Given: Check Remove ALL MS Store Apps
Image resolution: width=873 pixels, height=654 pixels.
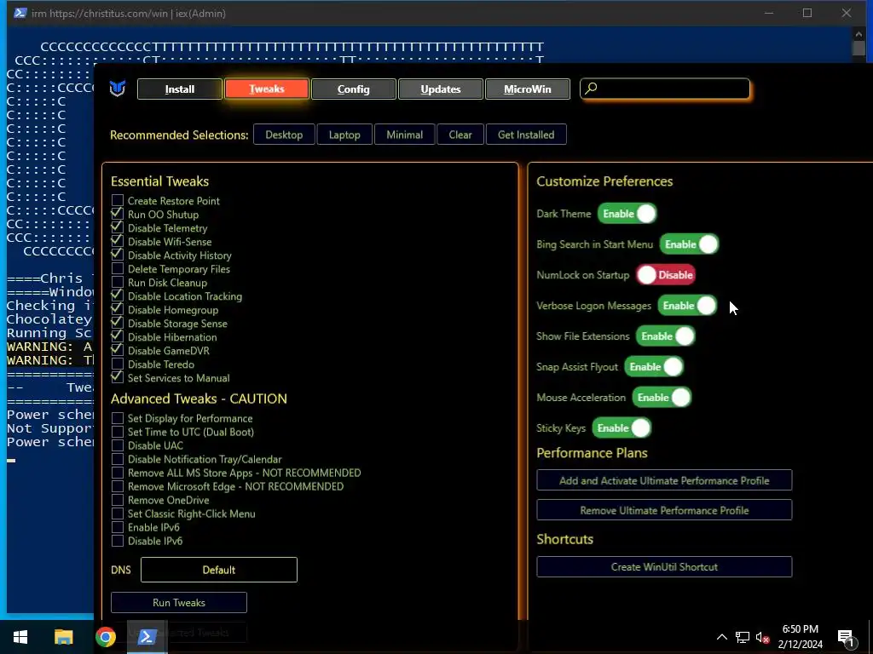Looking at the screenshot, I should coord(118,473).
